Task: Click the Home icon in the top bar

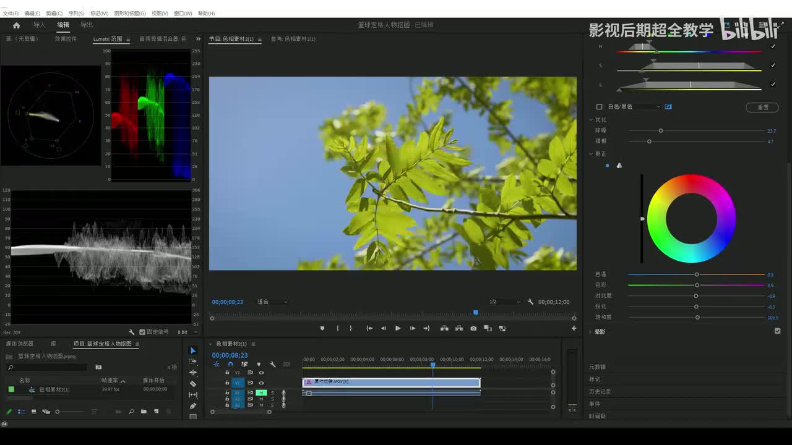Action: pos(16,25)
